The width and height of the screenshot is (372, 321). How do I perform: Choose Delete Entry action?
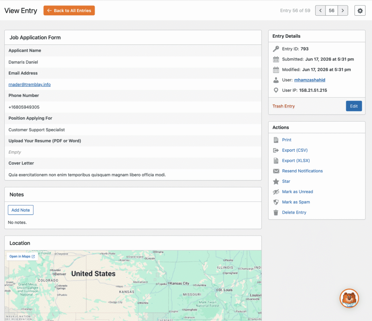coord(294,212)
